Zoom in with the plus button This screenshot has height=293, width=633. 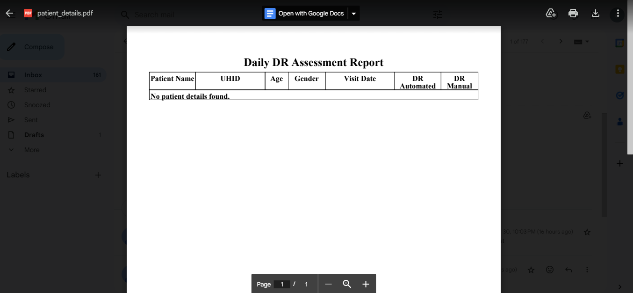pyautogui.click(x=366, y=284)
